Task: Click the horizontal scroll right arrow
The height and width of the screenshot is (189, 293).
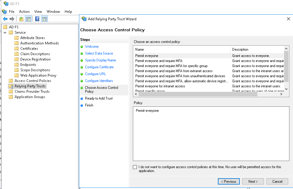Action: (281, 94)
